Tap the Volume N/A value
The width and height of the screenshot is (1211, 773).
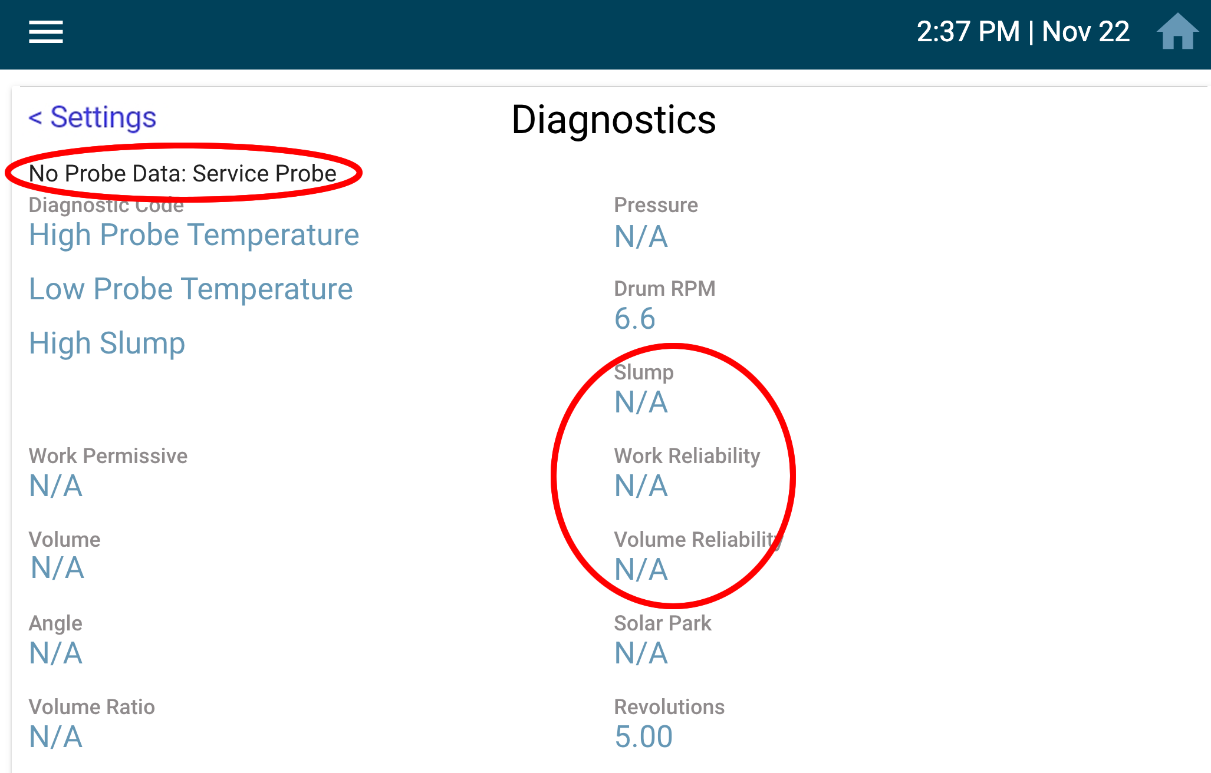coord(57,568)
